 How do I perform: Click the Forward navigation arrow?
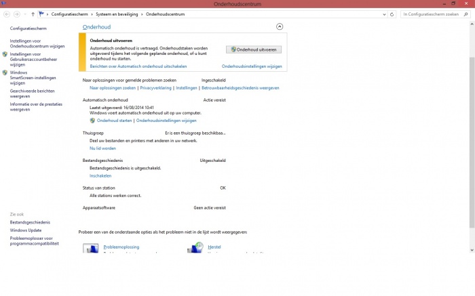(x=17, y=14)
